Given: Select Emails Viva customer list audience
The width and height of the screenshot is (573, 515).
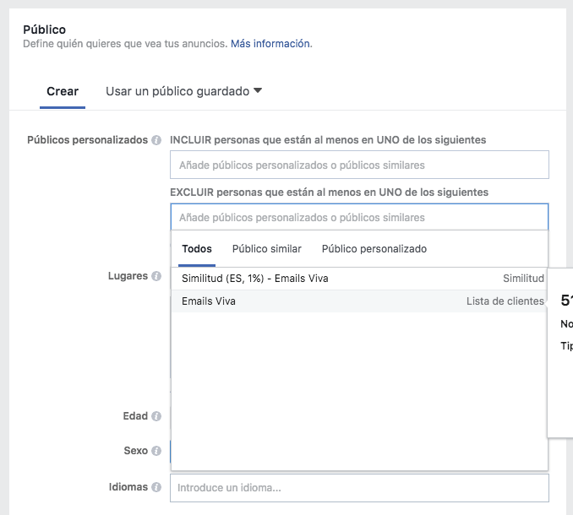Looking at the screenshot, I should point(359,301).
